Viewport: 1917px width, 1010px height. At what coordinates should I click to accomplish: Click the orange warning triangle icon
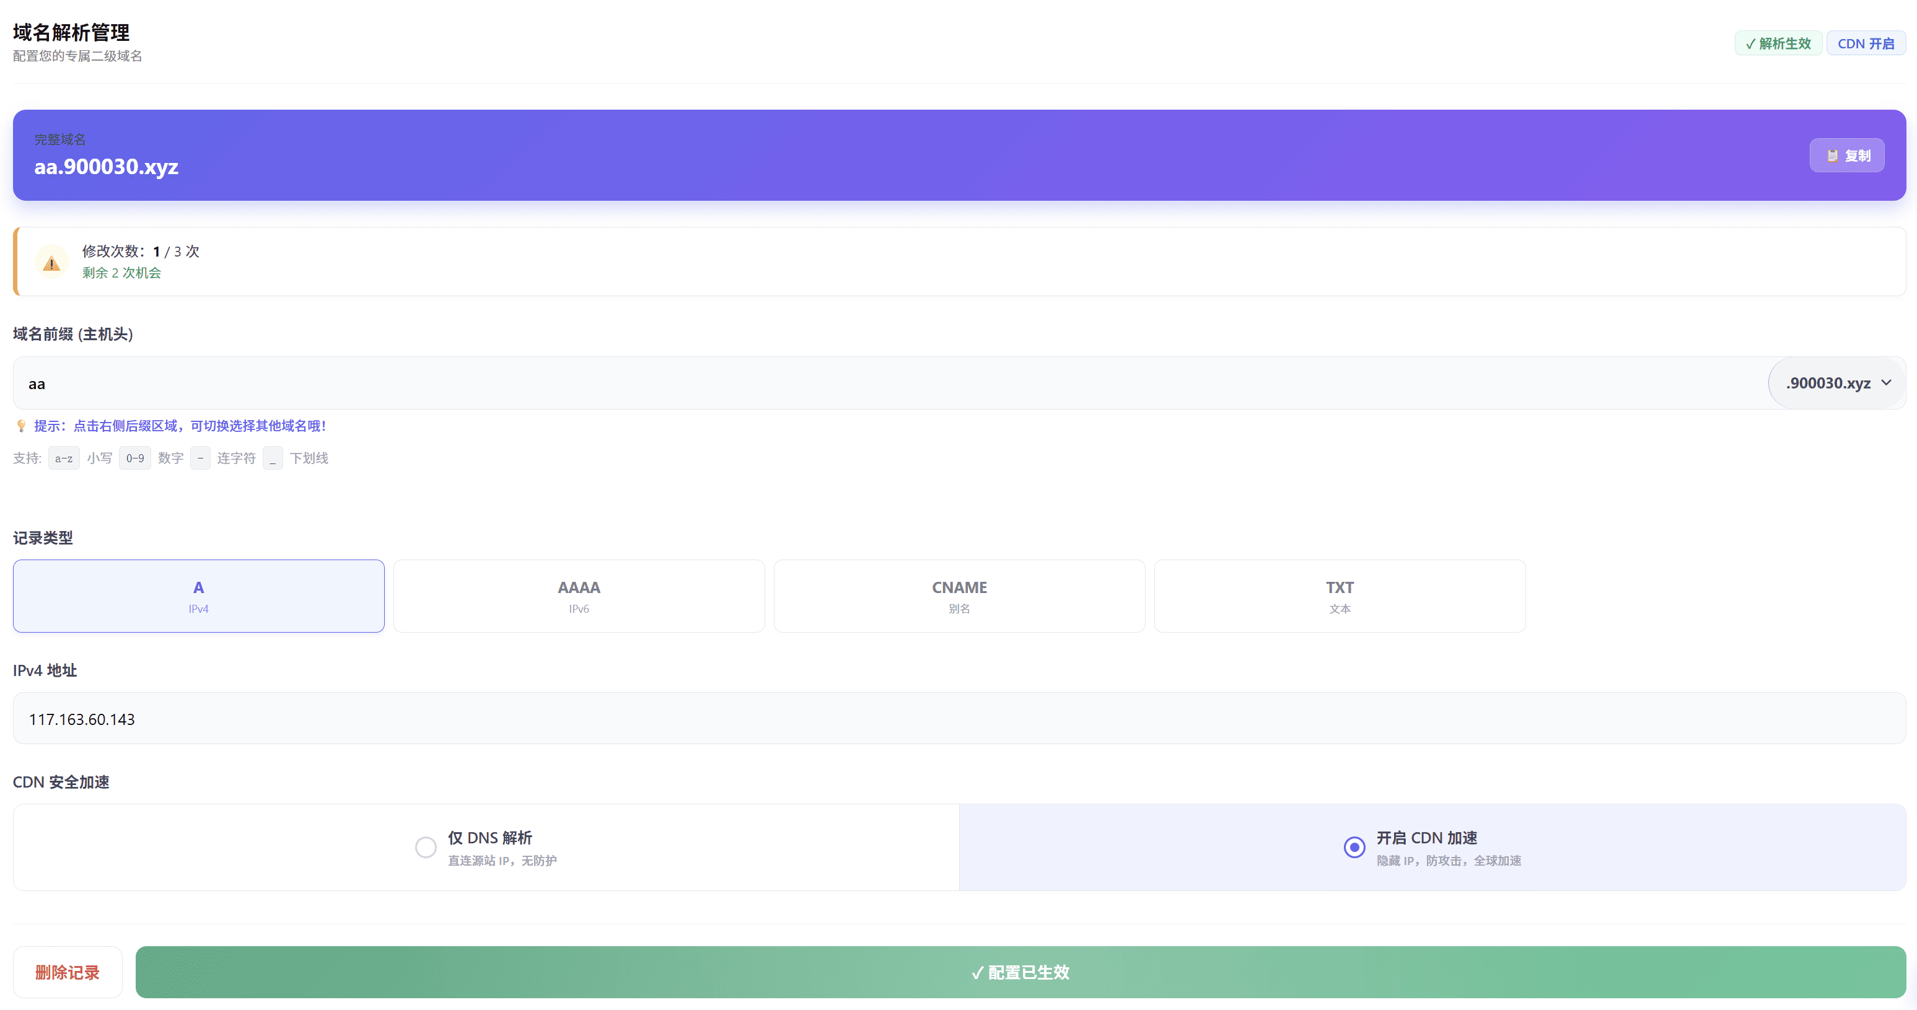tap(51, 263)
